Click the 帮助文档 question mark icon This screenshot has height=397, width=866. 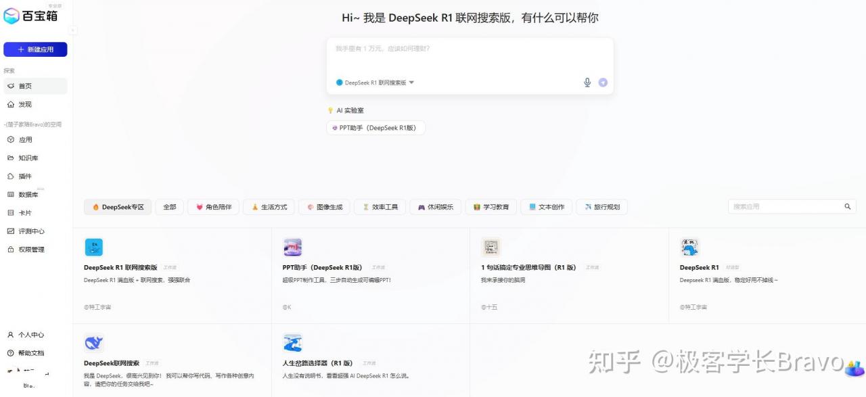click(10, 353)
